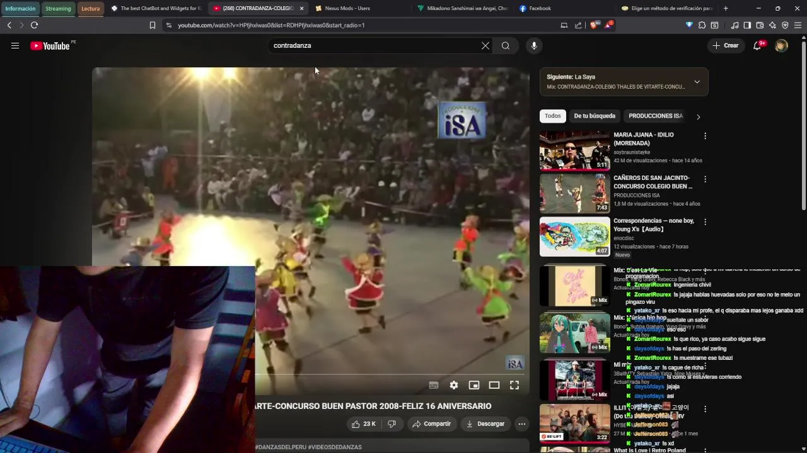Open the Leo AI sparkle icon
Viewport: 807px width, 453px height.
pos(772,25)
